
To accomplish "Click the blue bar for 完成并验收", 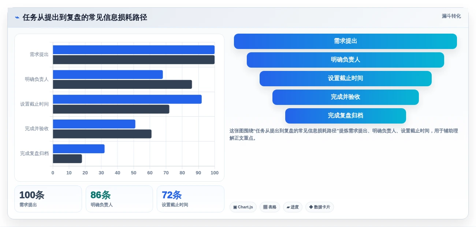I will [x=94, y=124].
